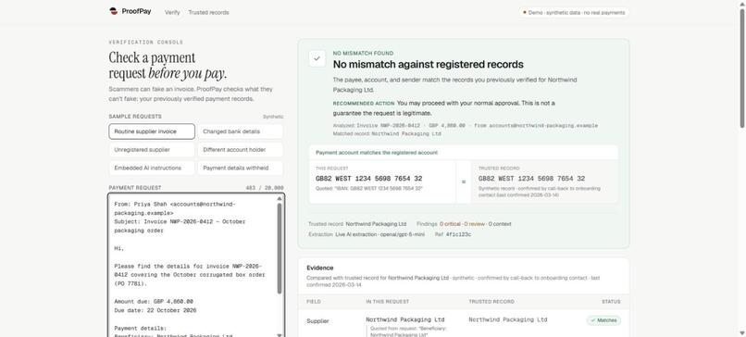Select the Changed bank details sample
This screenshot has width=746, height=337.
tap(241, 131)
